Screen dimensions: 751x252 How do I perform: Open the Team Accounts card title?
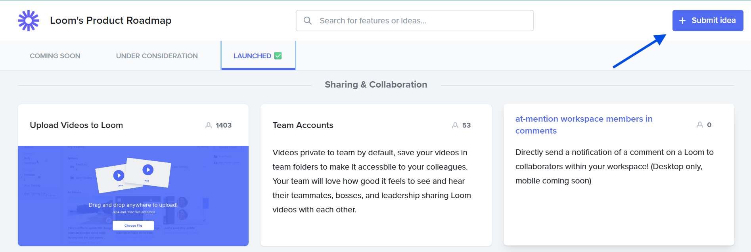pyautogui.click(x=303, y=125)
